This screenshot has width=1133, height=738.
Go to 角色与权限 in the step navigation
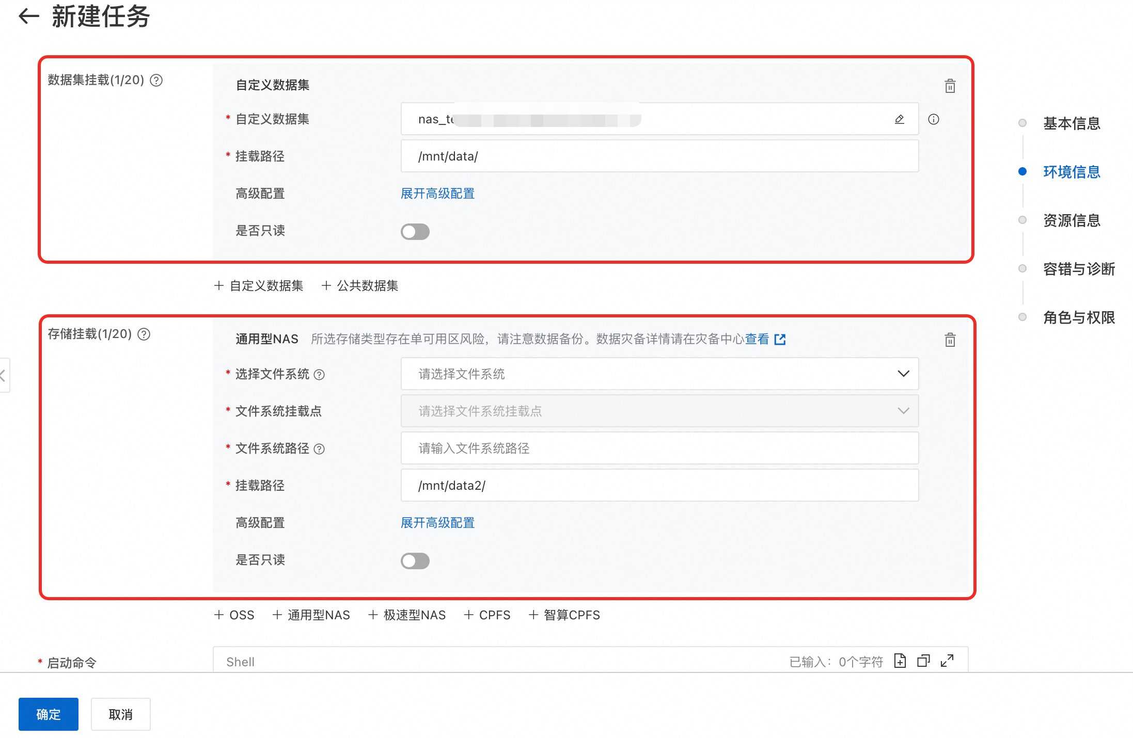coord(1078,317)
